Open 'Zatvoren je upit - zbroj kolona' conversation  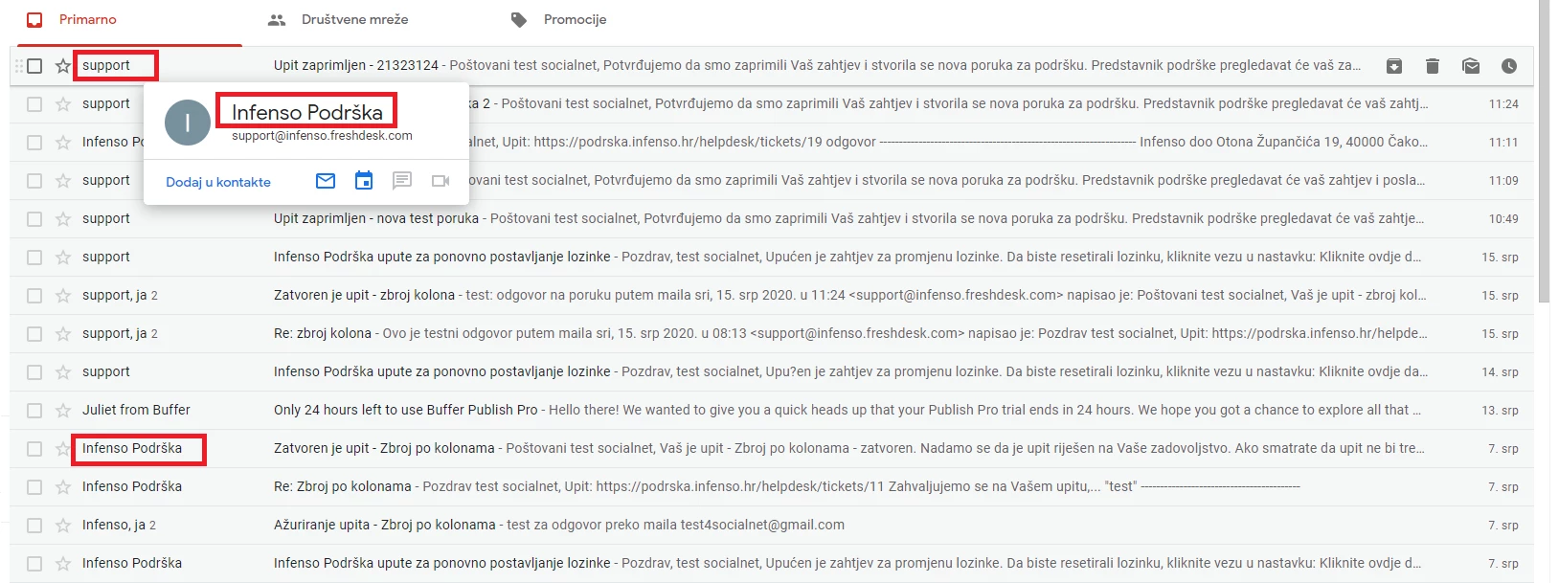pos(772,296)
